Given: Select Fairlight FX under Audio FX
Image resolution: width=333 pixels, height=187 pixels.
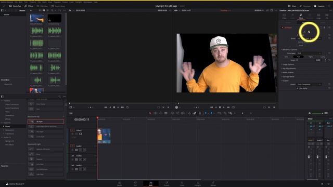Looking at the screenshot, I should point(9,141).
